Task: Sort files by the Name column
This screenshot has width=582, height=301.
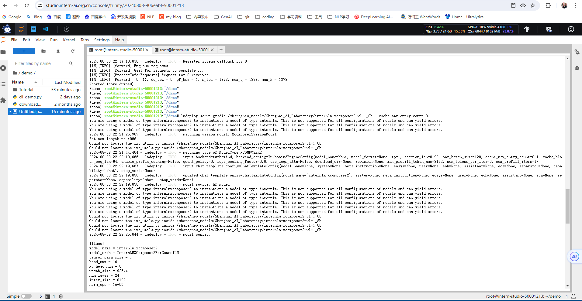Action: point(25,82)
